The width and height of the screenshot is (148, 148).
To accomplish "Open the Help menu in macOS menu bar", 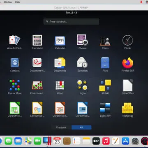I will (x=17, y=2).
